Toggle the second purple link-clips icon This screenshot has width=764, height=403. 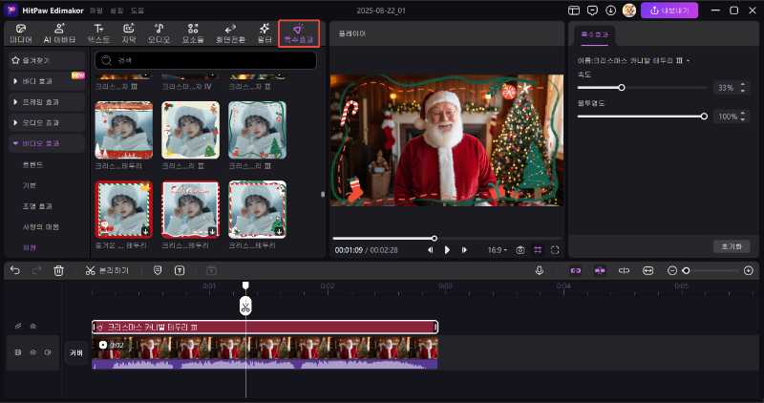(600, 270)
